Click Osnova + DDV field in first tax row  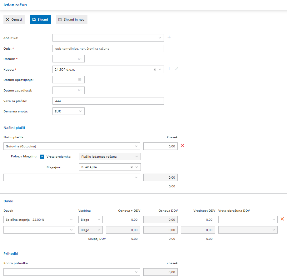[123, 220]
